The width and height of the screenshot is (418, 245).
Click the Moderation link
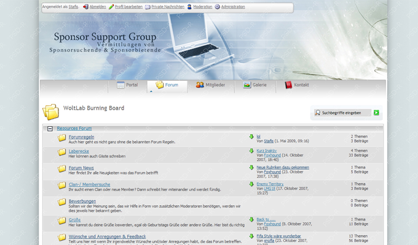(202, 7)
